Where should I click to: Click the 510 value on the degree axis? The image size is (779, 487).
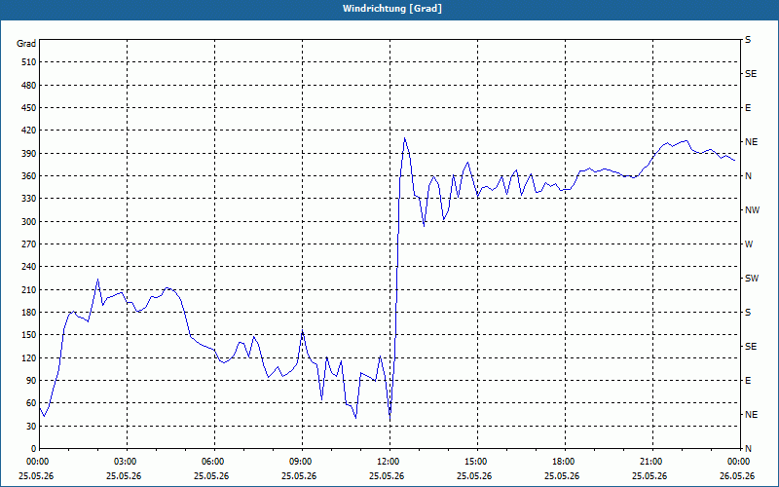click(29, 62)
